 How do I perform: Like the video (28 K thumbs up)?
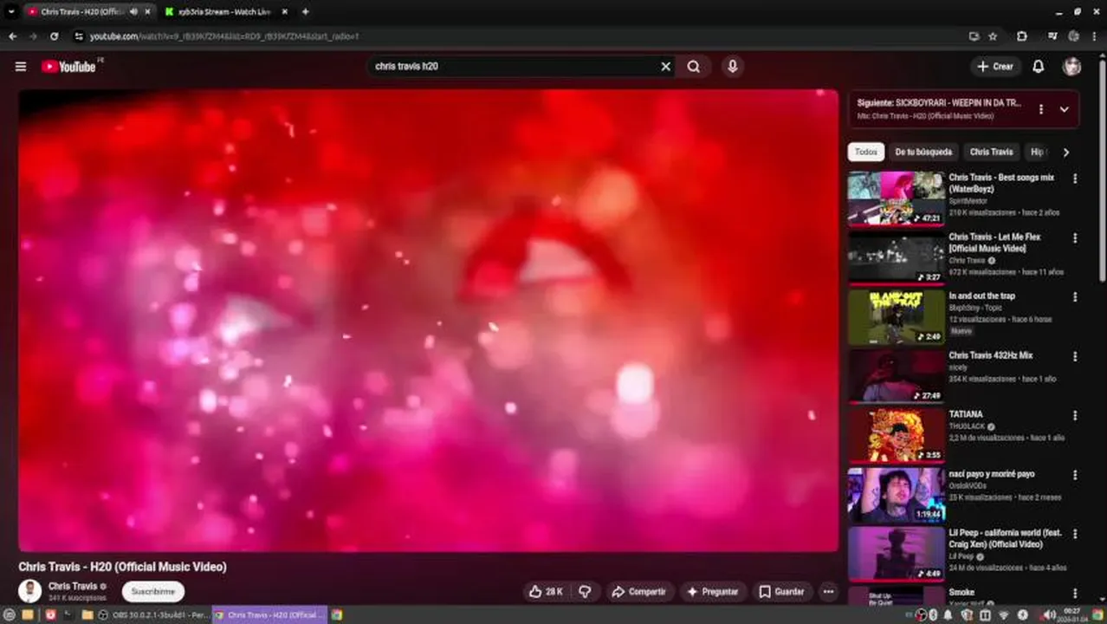click(546, 592)
